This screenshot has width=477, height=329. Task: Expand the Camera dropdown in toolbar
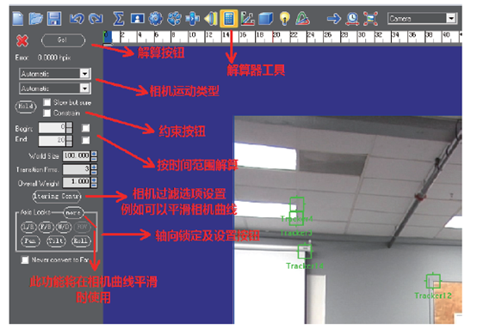[x=422, y=19]
